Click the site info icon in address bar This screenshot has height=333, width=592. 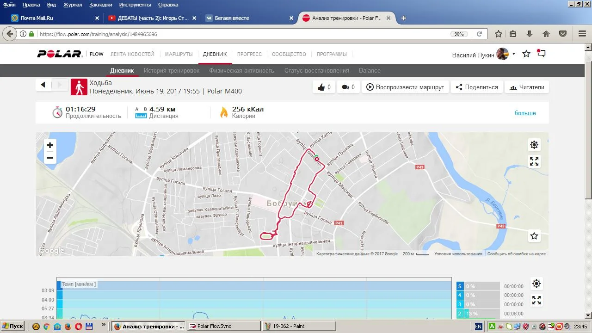click(23, 34)
